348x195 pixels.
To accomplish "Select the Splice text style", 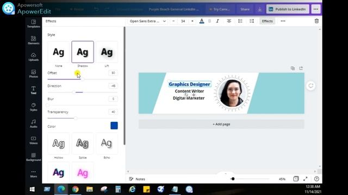I will (83, 144).
